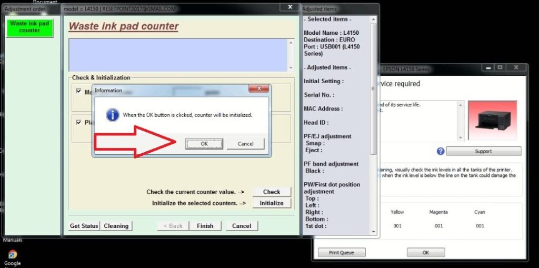
Task: Click blue help question mark icon
Action: (441, 151)
